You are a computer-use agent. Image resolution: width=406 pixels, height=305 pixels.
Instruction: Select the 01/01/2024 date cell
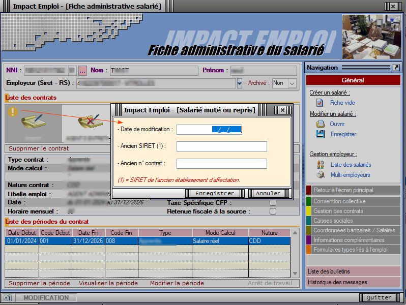(22, 241)
